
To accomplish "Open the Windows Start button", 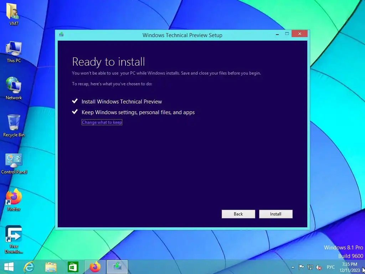I will click(x=9, y=267).
